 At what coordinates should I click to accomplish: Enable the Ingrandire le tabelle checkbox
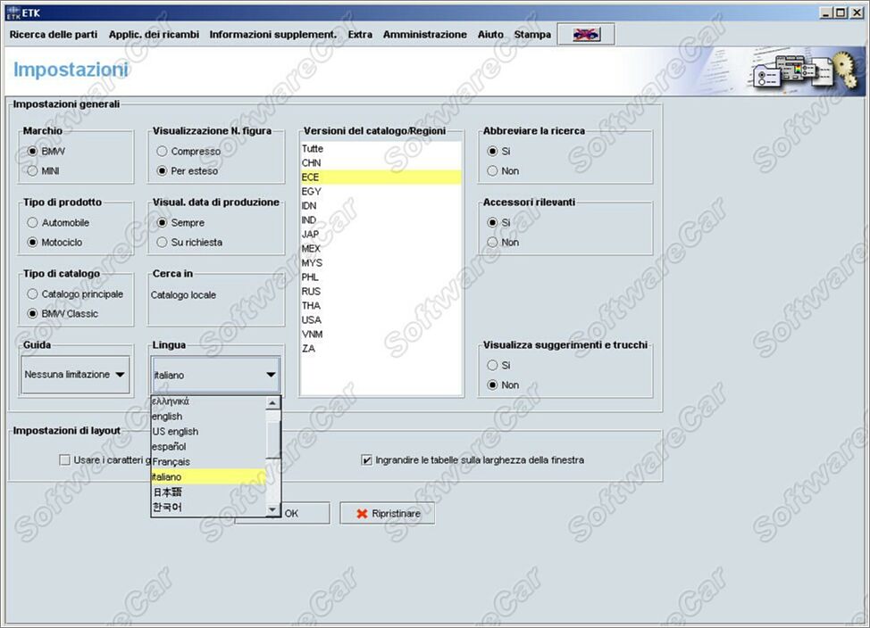pos(367,460)
